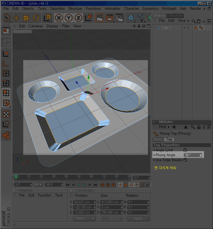Toggle Use Edge Breaks checkbox
Viewport: 213px width, 229px height.
185,160
